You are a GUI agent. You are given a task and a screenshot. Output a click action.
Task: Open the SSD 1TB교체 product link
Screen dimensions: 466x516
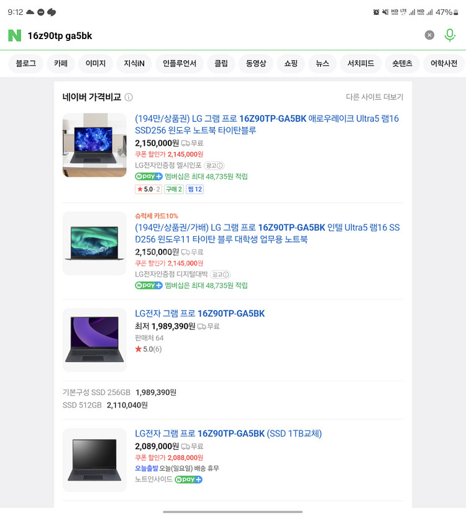[228, 434]
